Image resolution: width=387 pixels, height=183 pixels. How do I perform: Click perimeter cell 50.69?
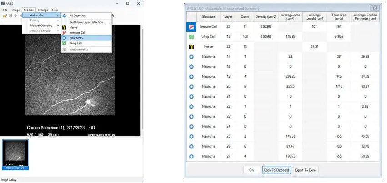tap(365, 156)
